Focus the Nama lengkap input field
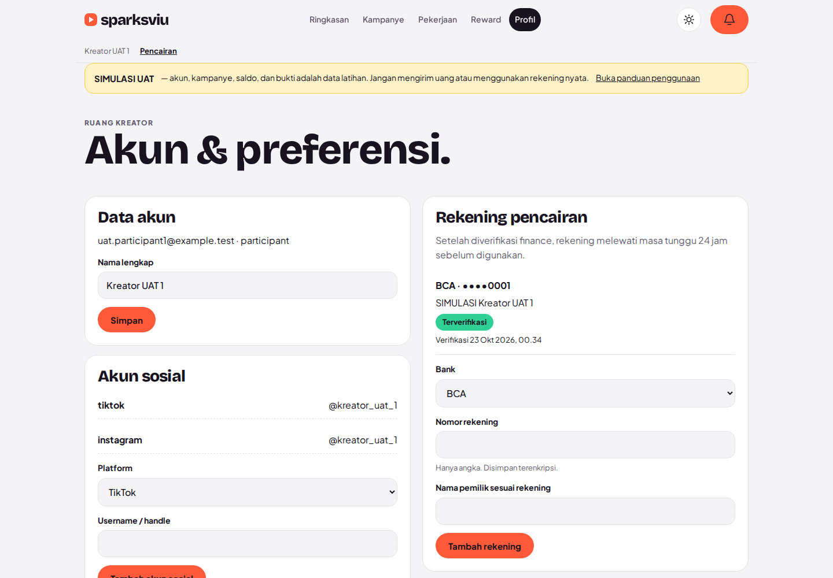 (248, 286)
